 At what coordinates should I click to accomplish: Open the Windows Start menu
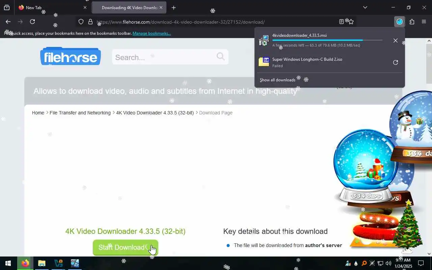pyautogui.click(x=8, y=263)
